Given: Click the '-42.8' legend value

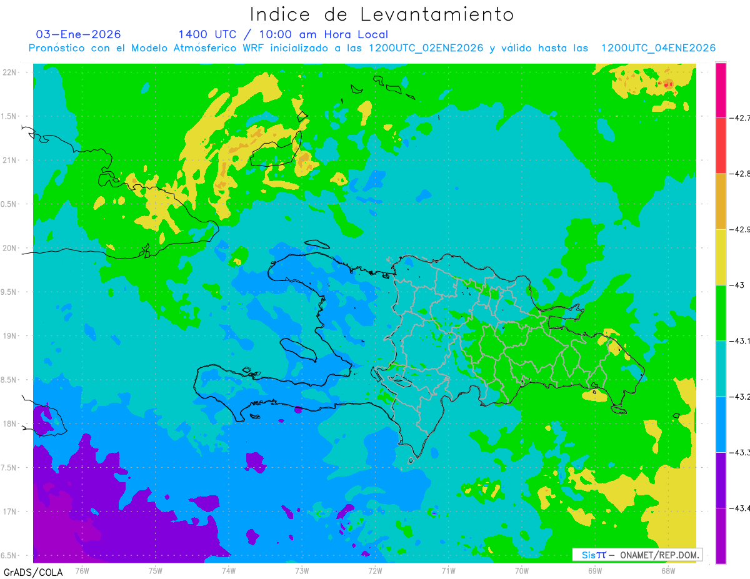Looking at the screenshot, I should (x=740, y=173).
